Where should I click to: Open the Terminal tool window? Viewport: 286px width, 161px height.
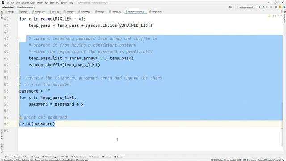[x=107, y=157]
